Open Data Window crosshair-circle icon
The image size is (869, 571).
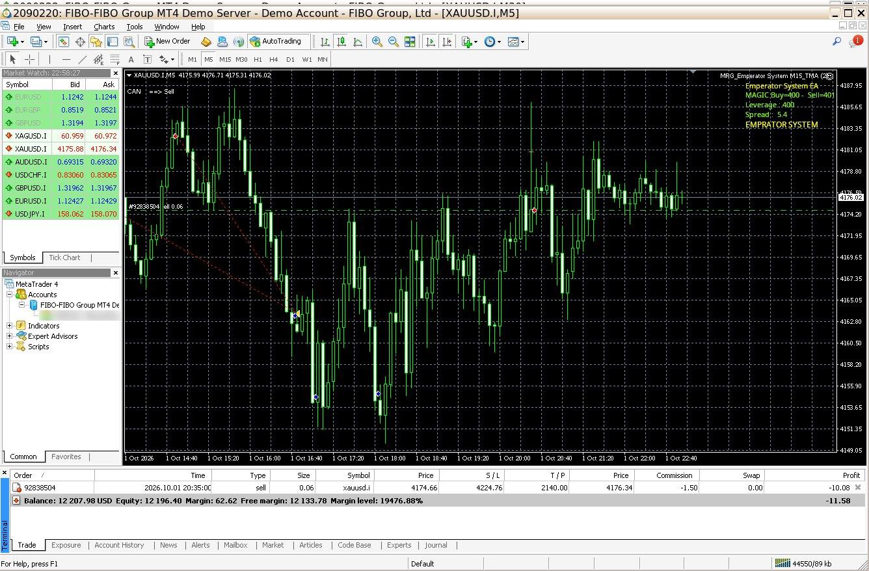tap(80, 42)
